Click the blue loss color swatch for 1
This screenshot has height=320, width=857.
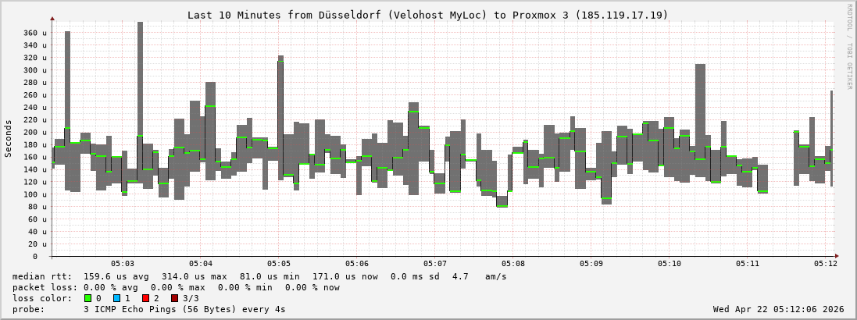(116, 298)
